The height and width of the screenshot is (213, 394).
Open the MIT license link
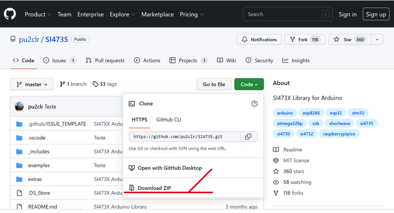pyautogui.click(x=291, y=161)
